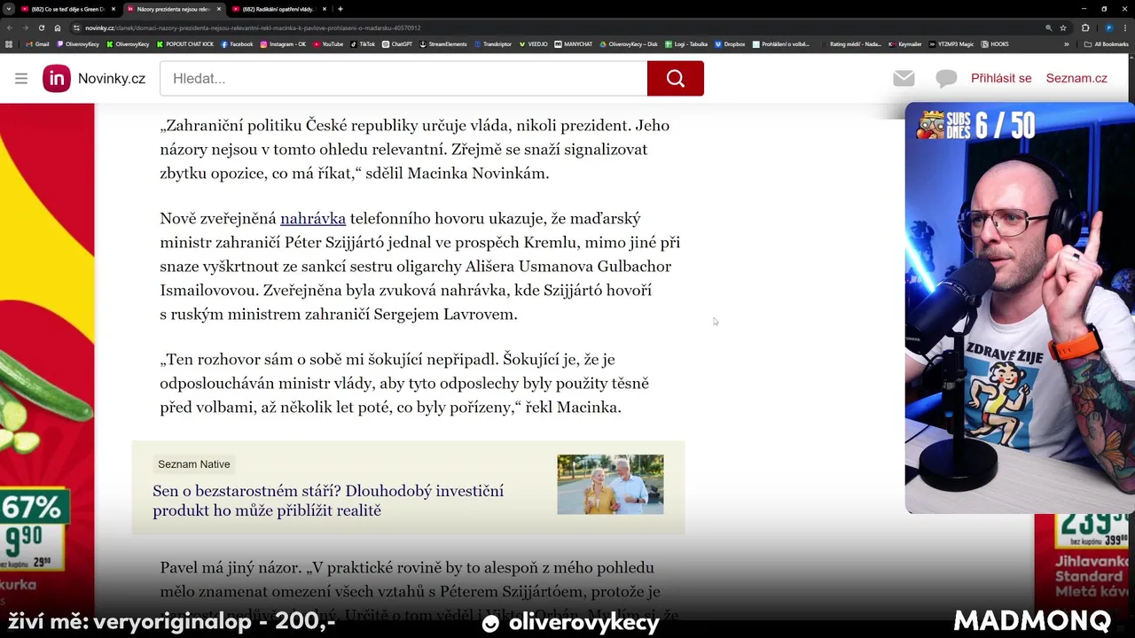Click the Novinky.cz logo
Image resolution: width=1135 pixels, height=638 pixels.
pos(94,78)
